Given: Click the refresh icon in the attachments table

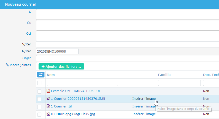Looking at the screenshot, I should (x=41, y=75).
